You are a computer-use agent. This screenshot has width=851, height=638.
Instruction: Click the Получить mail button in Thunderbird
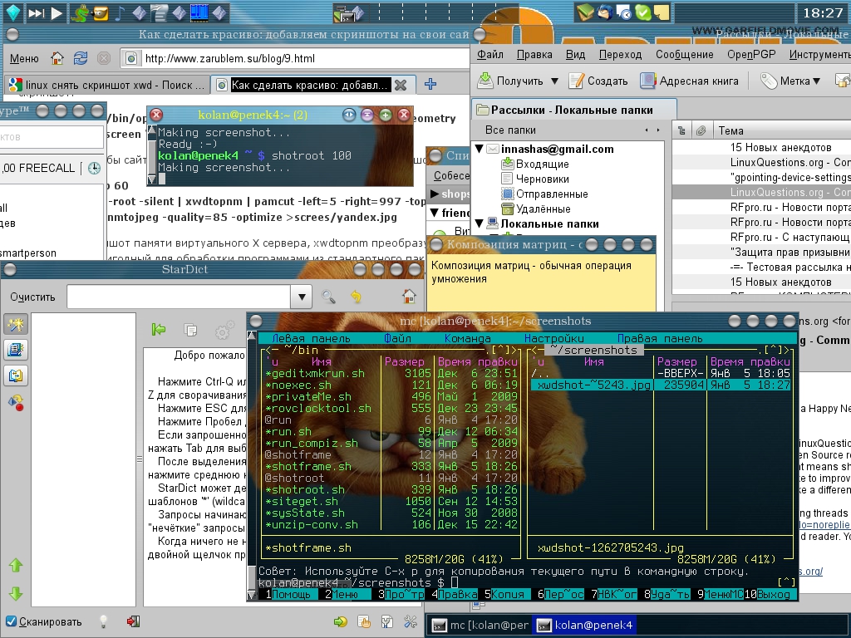click(x=510, y=81)
